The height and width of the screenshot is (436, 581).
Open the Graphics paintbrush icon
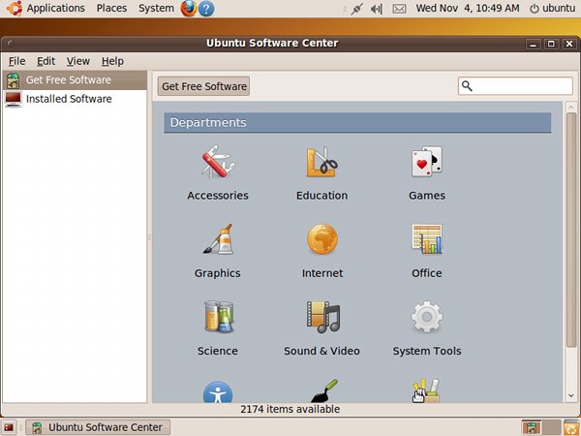coord(218,239)
